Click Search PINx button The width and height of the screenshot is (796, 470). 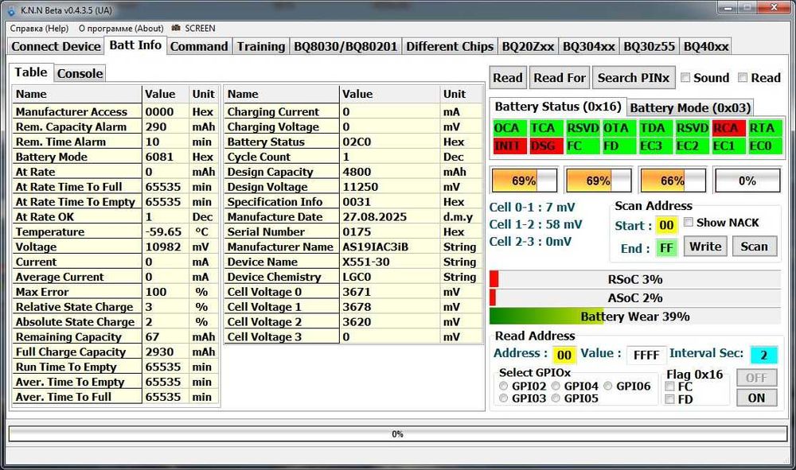tap(634, 78)
